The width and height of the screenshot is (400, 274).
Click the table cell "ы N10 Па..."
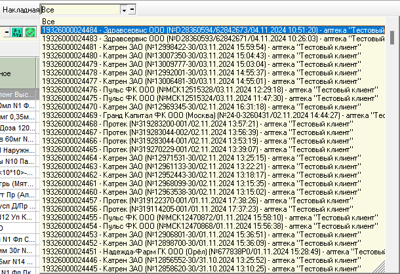point(18,161)
